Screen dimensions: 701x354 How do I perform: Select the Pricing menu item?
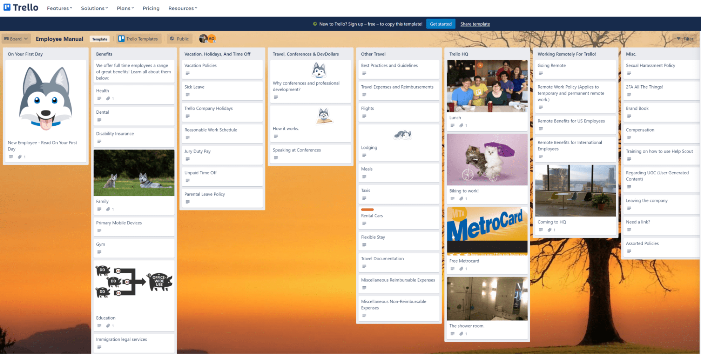151,8
